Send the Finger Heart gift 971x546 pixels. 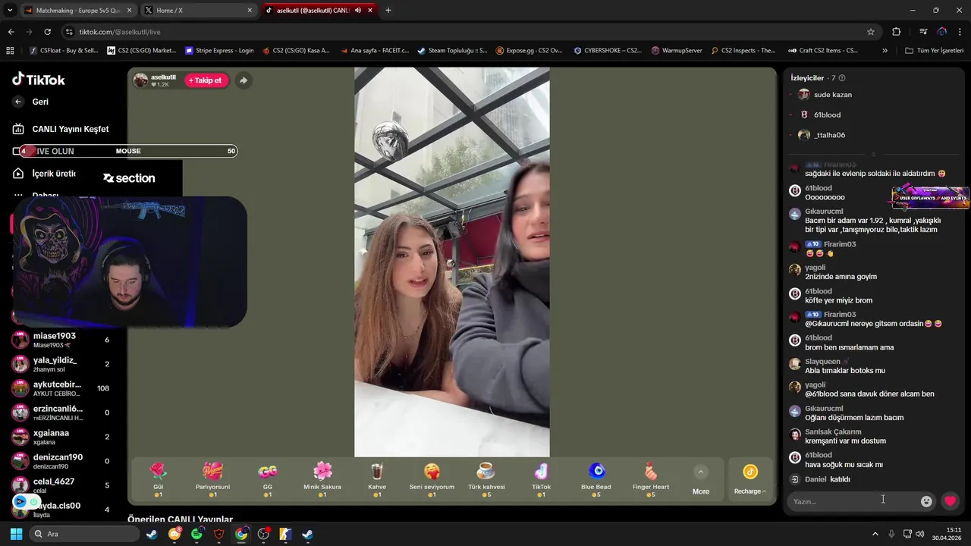coord(650,479)
